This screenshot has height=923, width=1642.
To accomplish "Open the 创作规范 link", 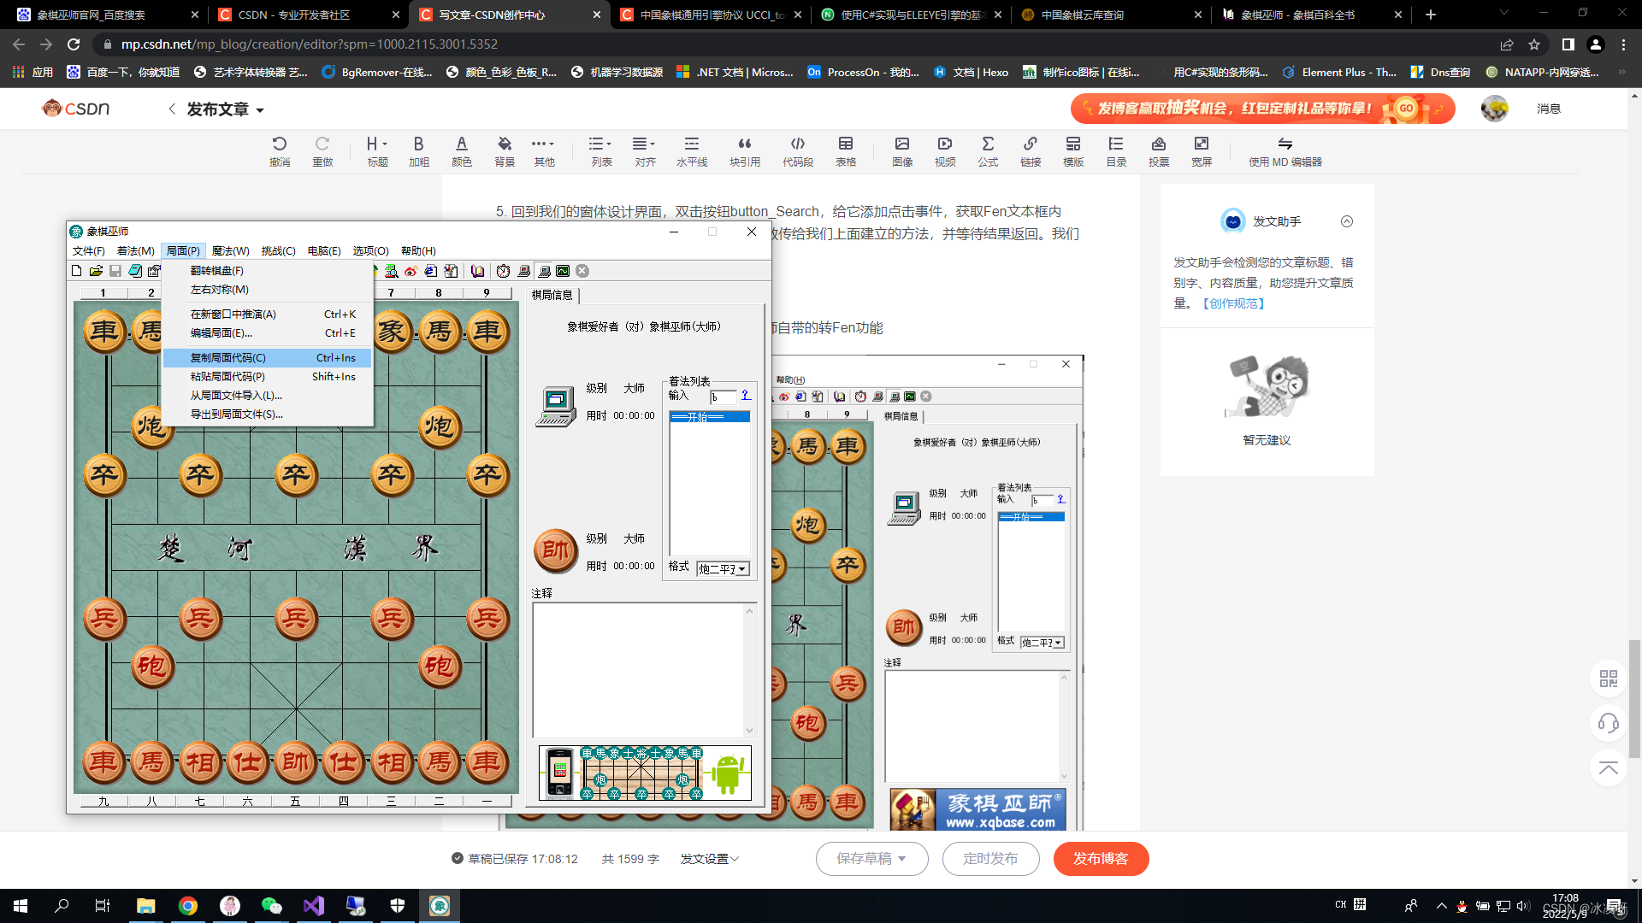I will (x=1233, y=303).
